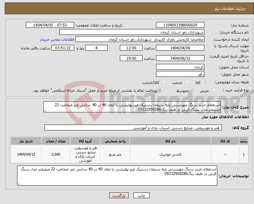Click the جزئیات اطلاعات نیاز page header
This screenshot has height=204, width=254.
pyautogui.click(x=230, y=9)
